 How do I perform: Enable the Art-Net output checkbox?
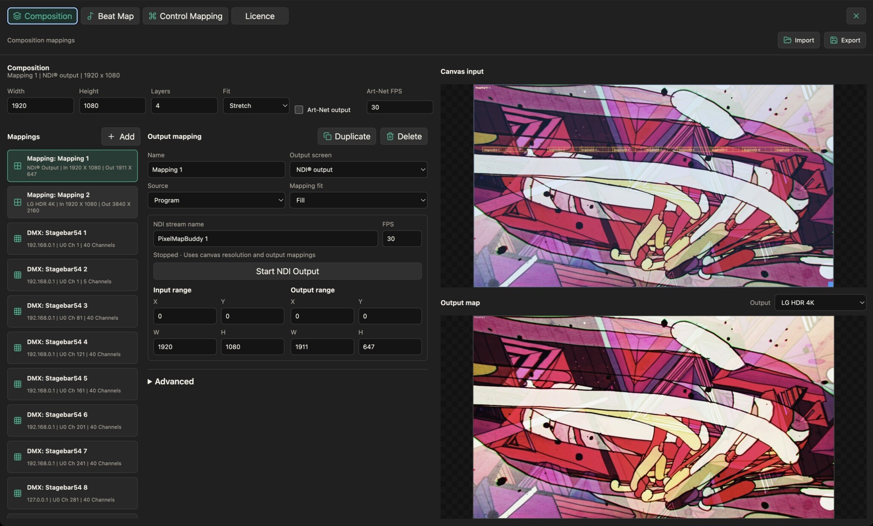(x=299, y=110)
